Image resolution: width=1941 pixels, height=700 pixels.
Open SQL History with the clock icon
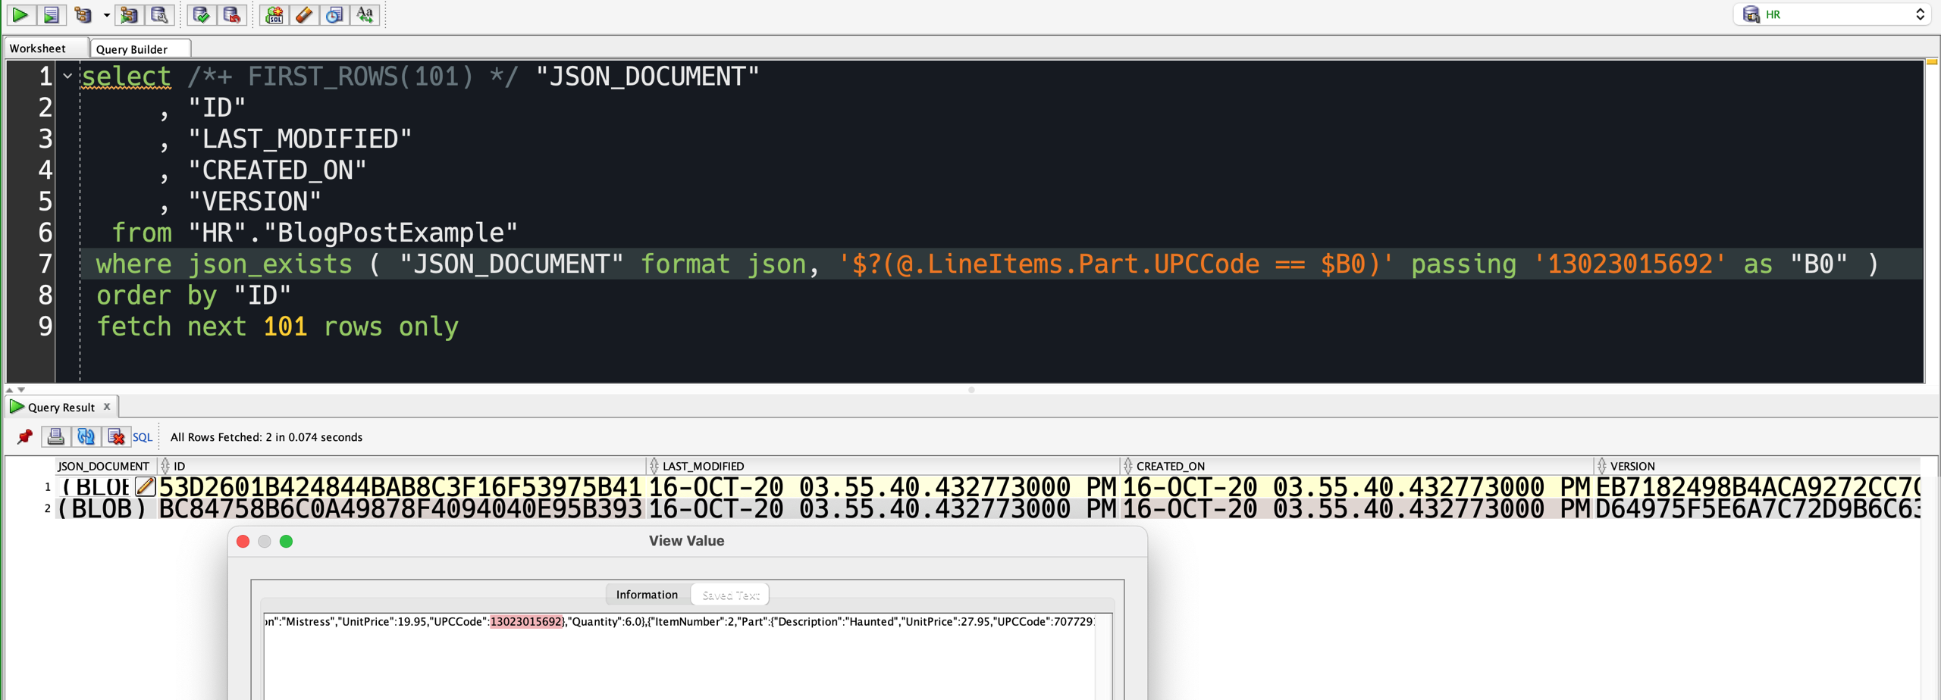[334, 14]
